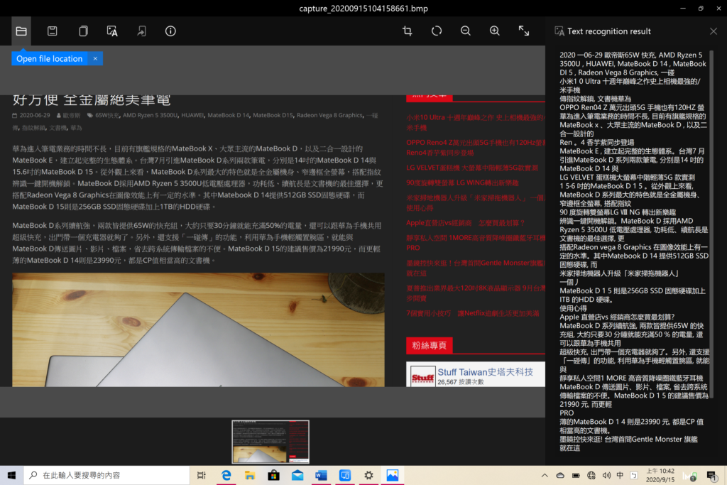Screen dimensions: 727x485
Task: Check battery status in the tray
Action: [x=576, y=475]
